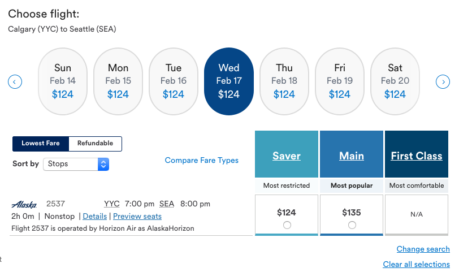Choose the Mon Feb 15 date

[x=118, y=81]
